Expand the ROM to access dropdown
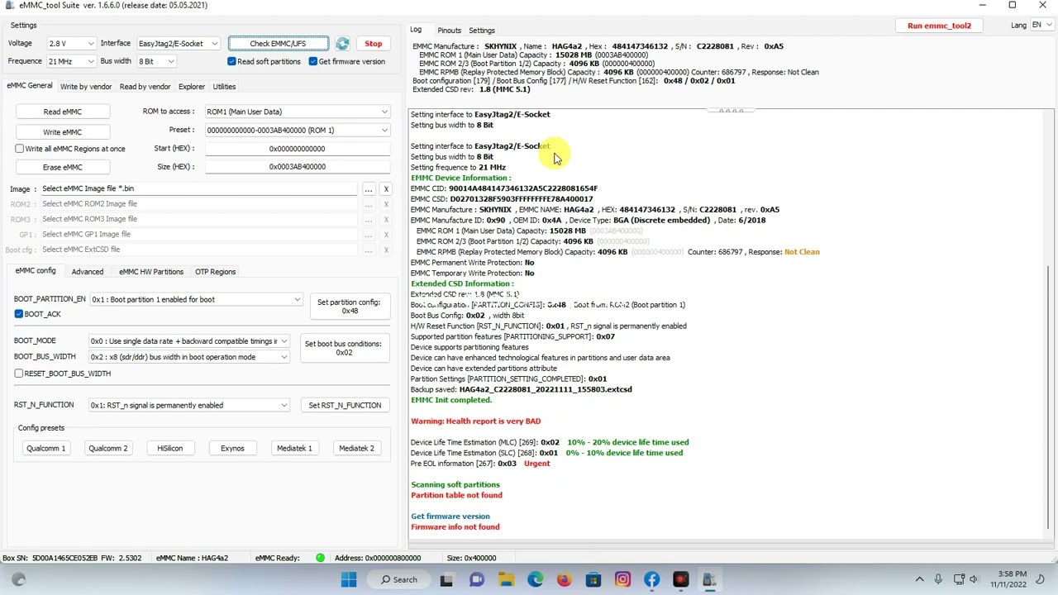This screenshot has width=1058, height=595. (298, 112)
